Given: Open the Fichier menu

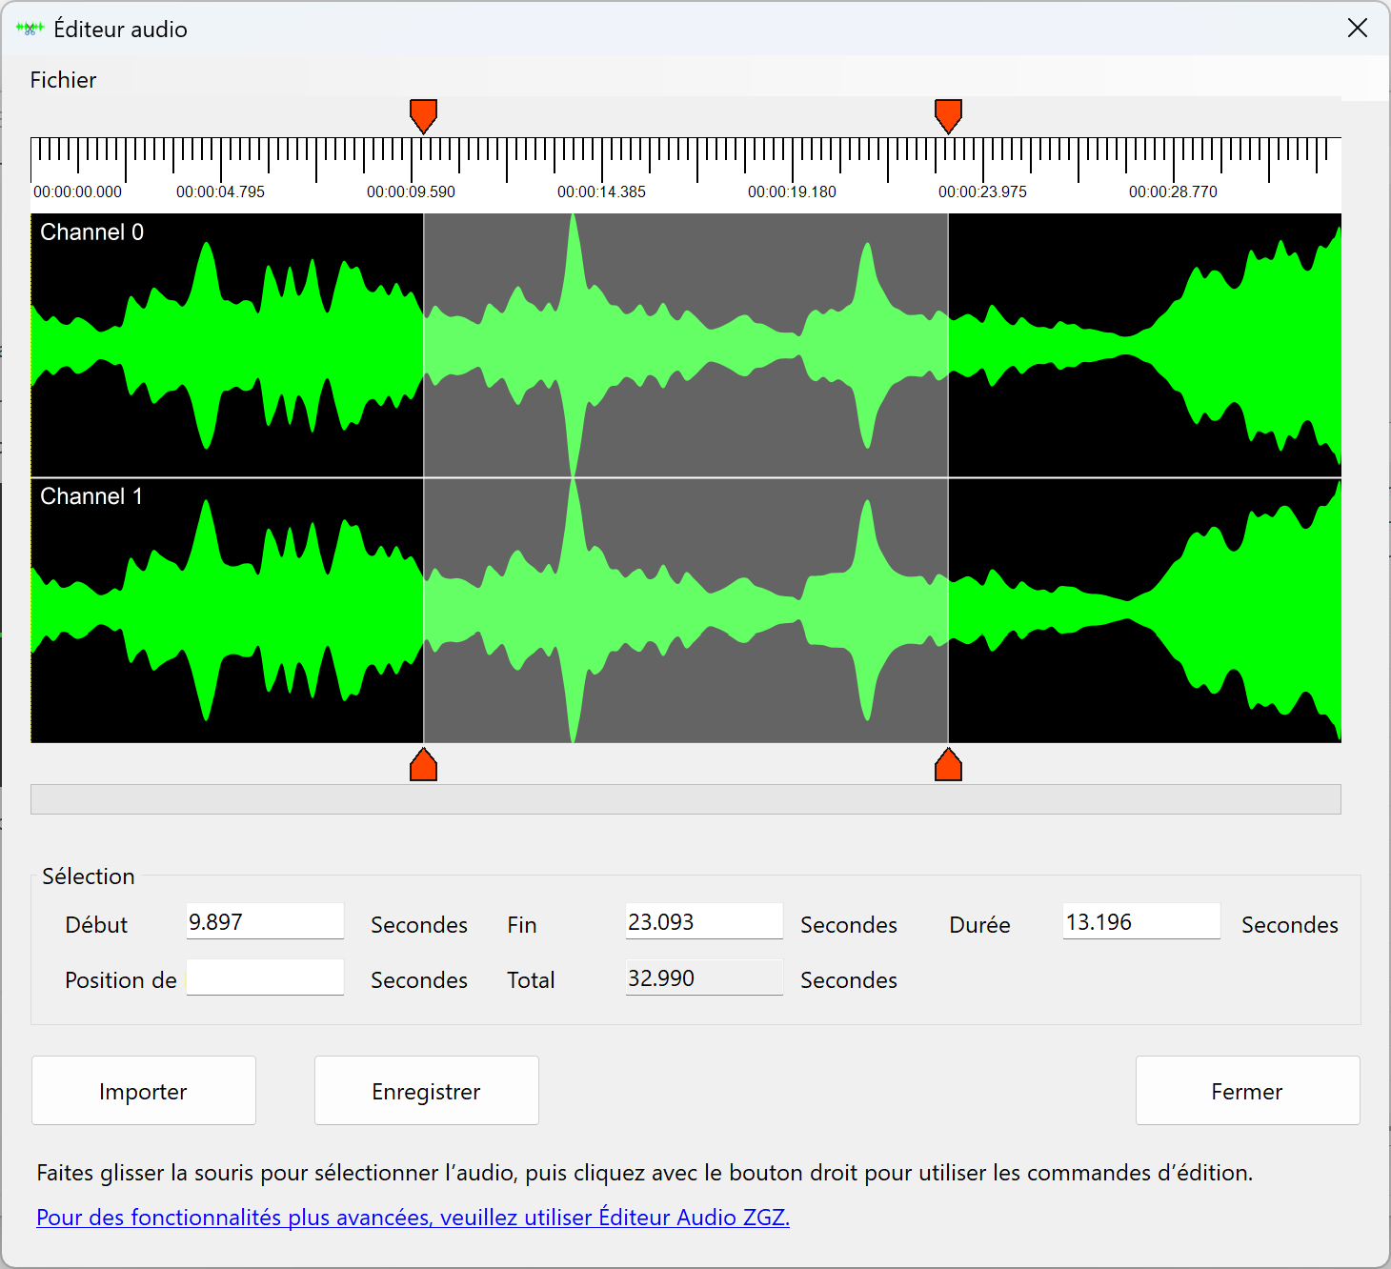Looking at the screenshot, I should 63,80.
